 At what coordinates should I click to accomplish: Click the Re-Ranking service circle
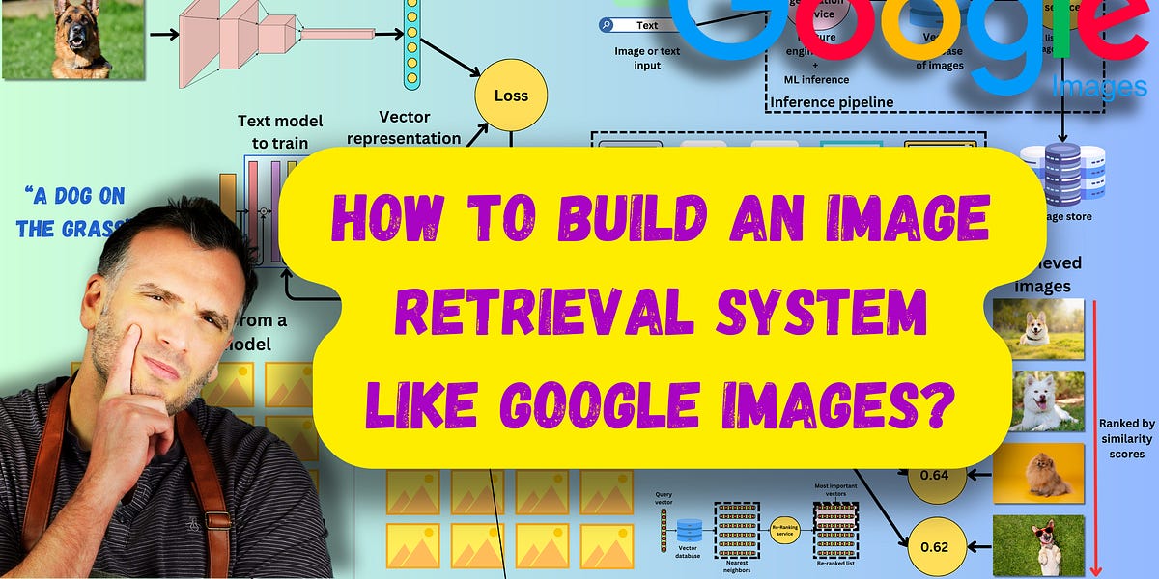[x=784, y=530]
